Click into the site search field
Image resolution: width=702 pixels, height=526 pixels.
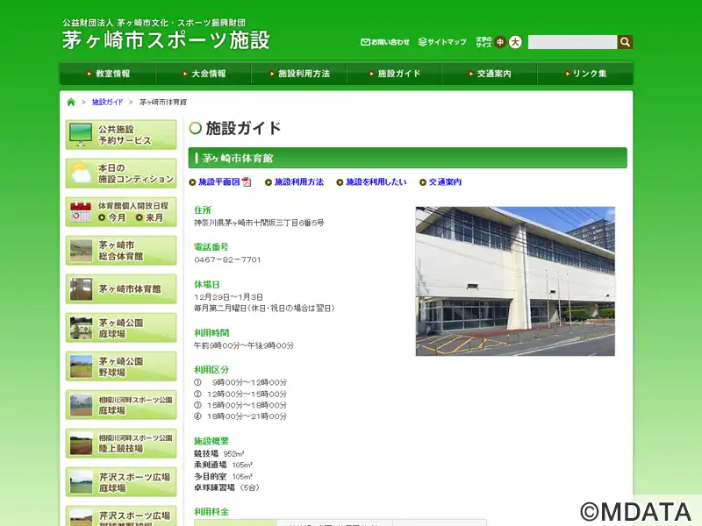572,42
